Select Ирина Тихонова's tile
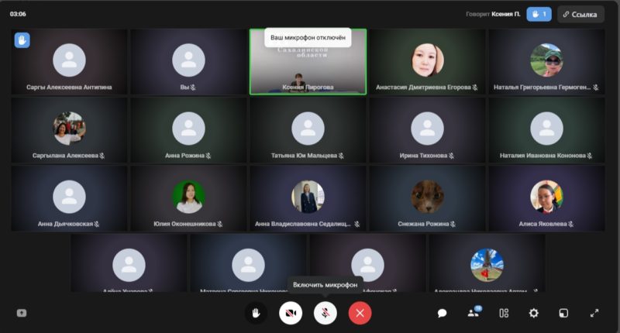The image size is (620, 333). point(428,130)
